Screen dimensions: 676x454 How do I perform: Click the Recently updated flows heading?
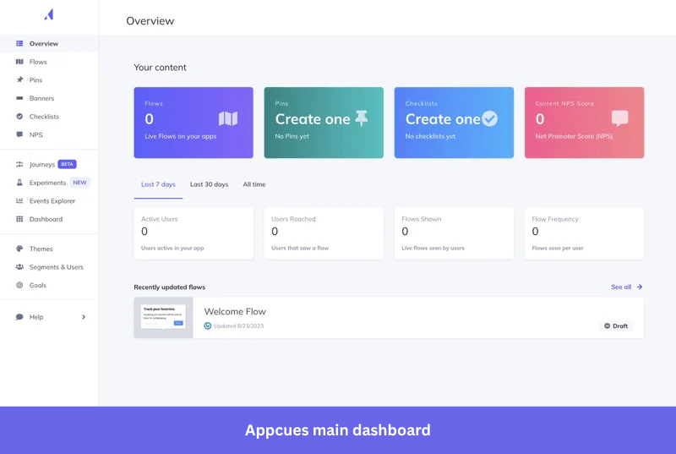170,287
